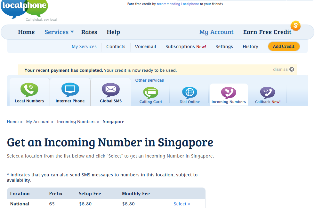Go to the Home page
The height and width of the screenshot is (214, 315).
pos(26,32)
